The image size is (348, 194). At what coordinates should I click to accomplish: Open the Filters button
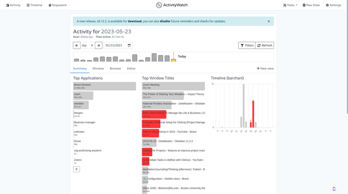(247, 45)
